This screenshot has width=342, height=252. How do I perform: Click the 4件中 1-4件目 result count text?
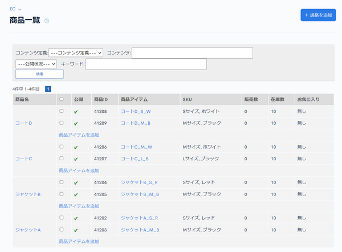tap(26, 89)
